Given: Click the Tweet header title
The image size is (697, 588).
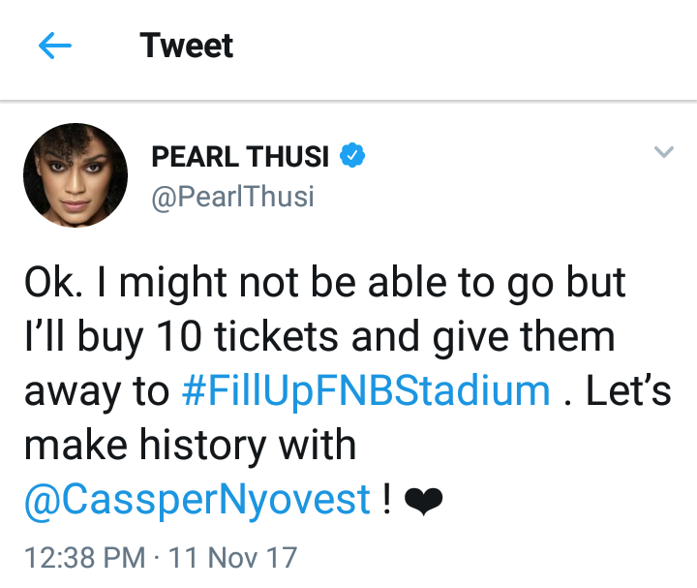Looking at the screenshot, I should click(186, 46).
